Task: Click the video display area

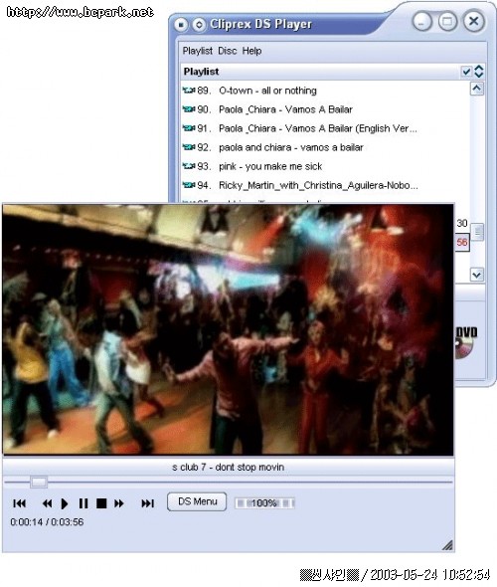Action: point(228,329)
